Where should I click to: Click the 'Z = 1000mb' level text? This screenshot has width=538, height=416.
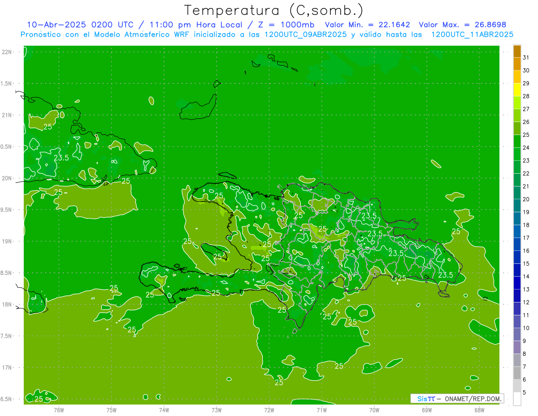click(286, 25)
